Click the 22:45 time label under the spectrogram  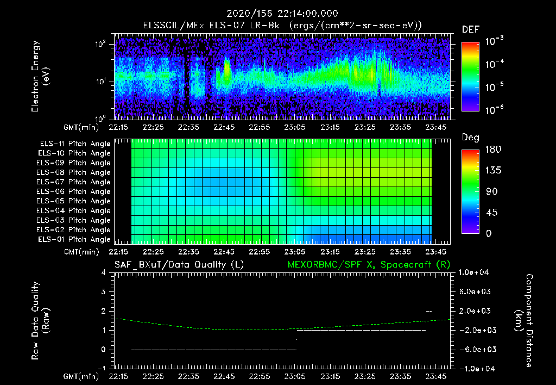pos(224,127)
